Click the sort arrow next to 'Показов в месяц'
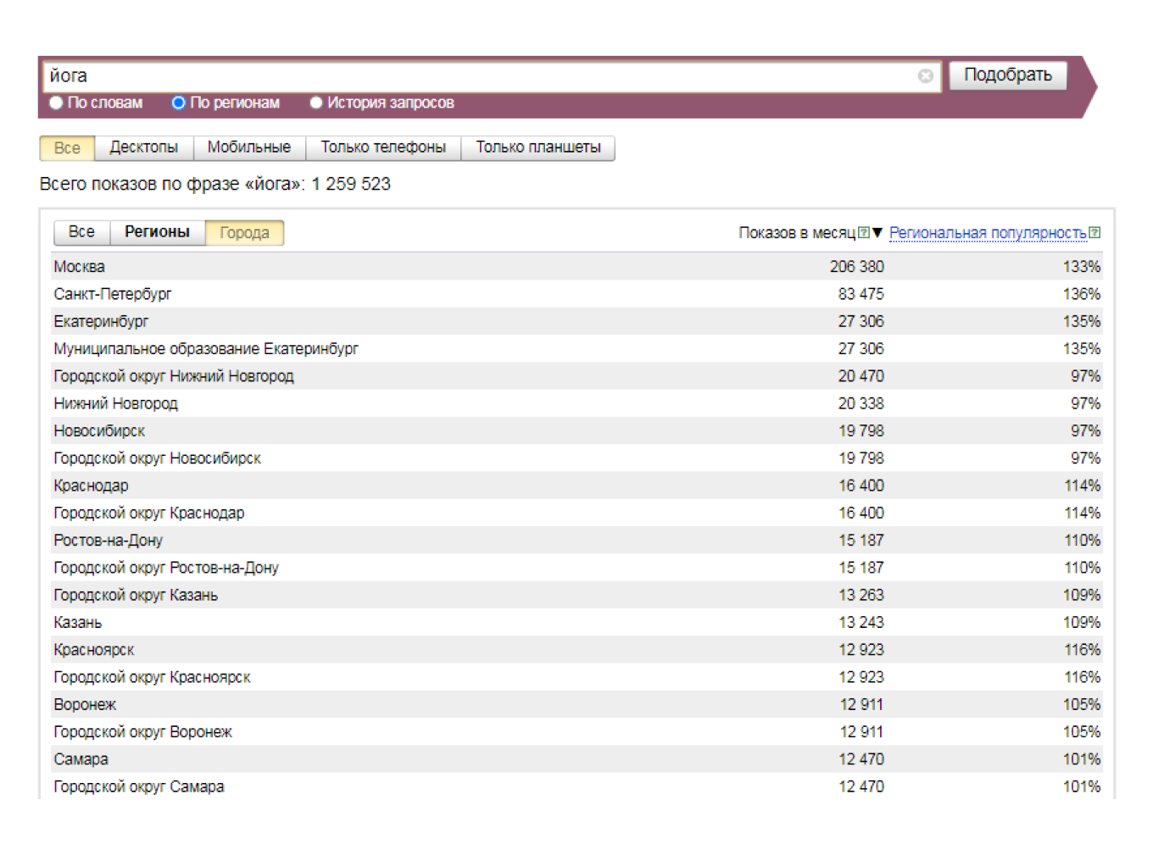The width and height of the screenshot is (1153, 855). coord(877,233)
